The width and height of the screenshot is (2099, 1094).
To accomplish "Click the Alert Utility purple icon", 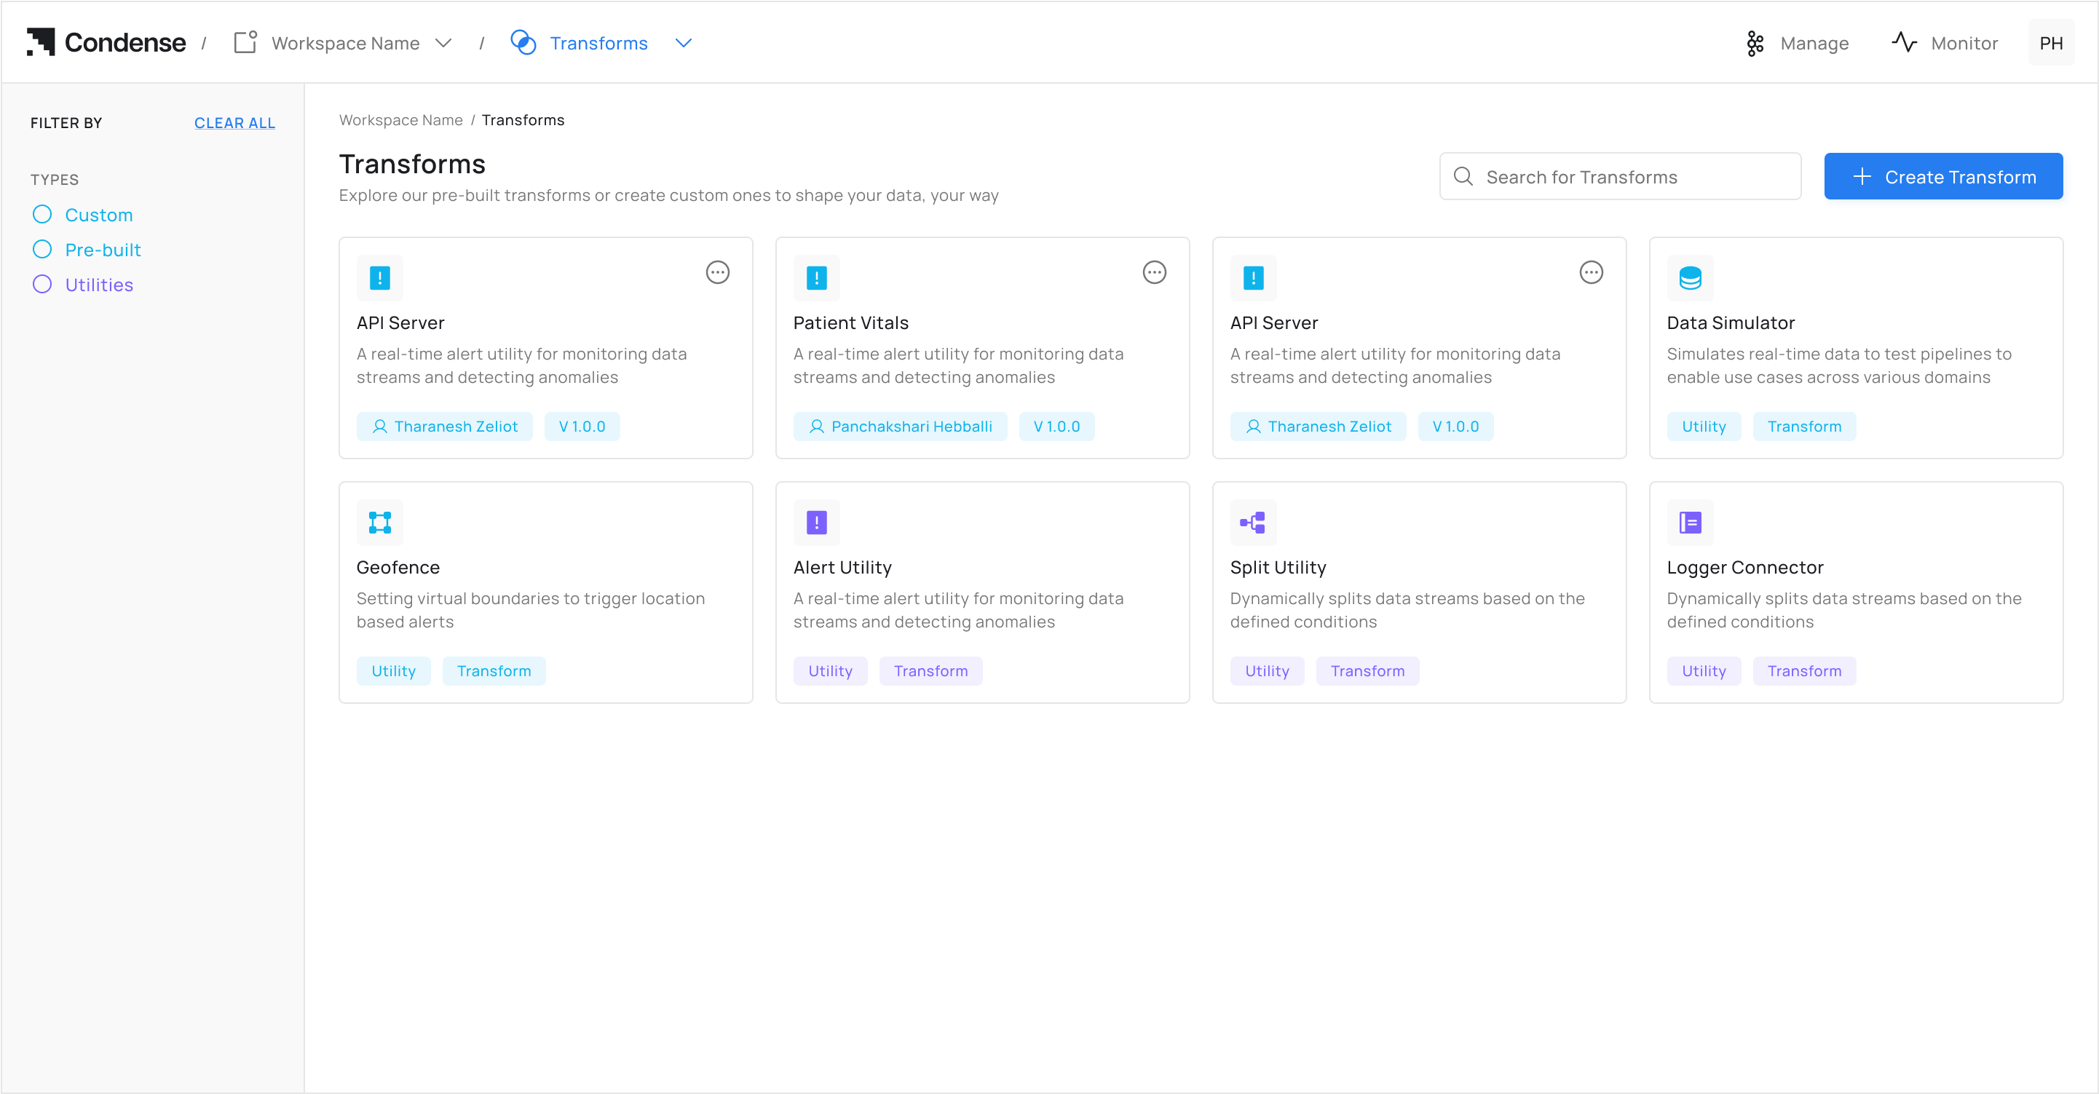I will (815, 522).
